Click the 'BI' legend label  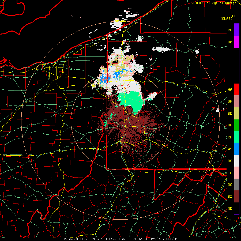click(x=230, y=197)
